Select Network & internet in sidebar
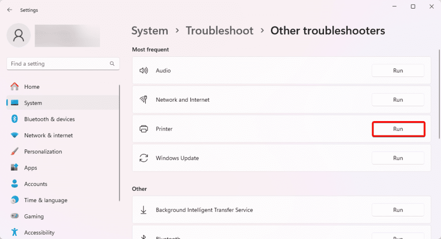Image resolution: width=441 pixels, height=239 pixels. coord(48,135)
